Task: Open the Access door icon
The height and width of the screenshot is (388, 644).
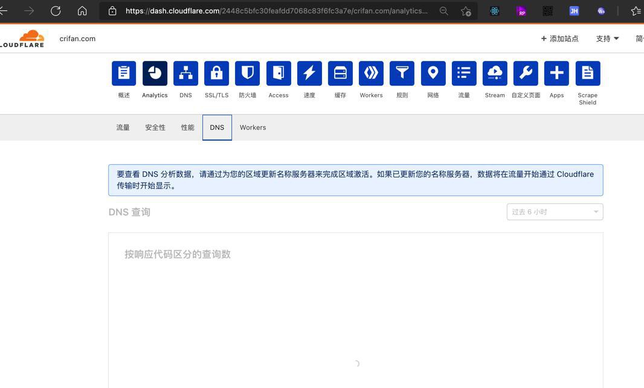Action: pos(279,73)
